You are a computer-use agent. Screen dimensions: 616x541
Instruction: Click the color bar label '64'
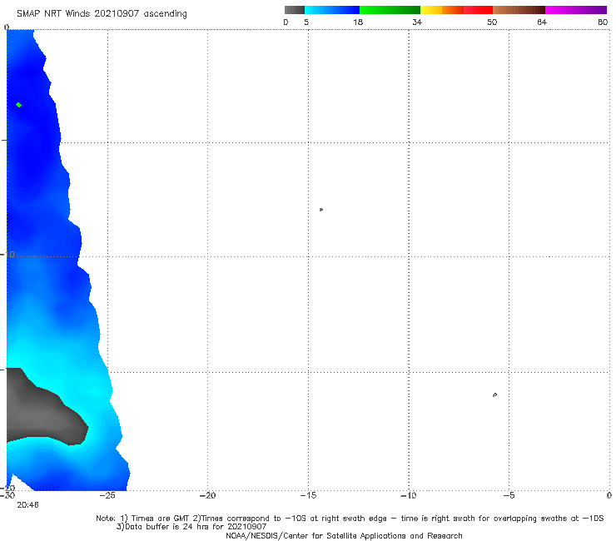[x=542, y=22]
